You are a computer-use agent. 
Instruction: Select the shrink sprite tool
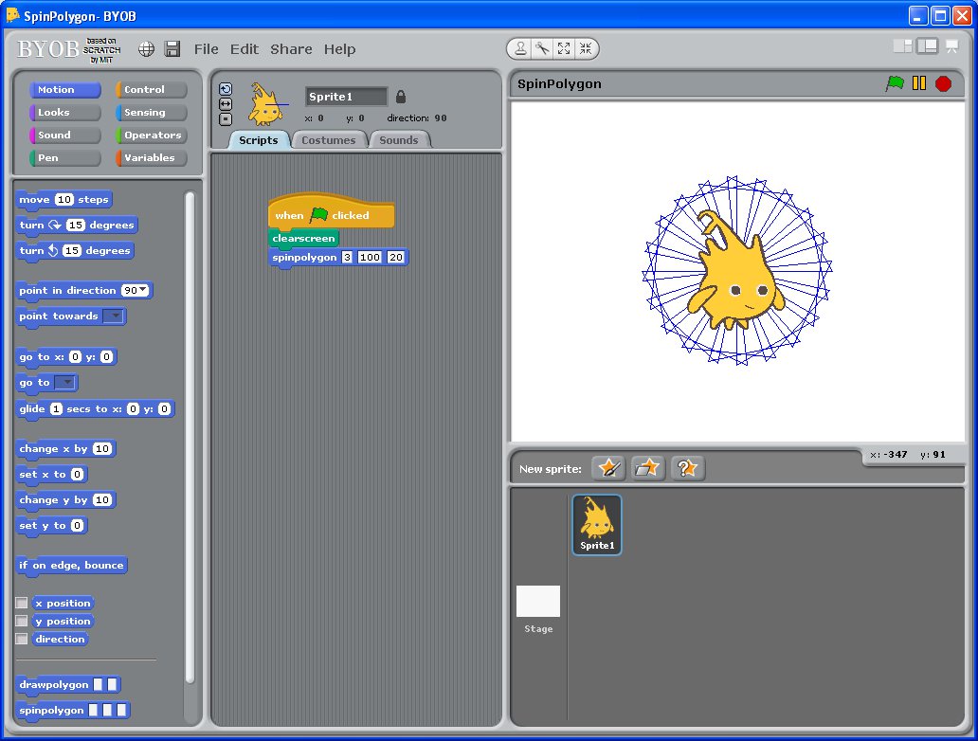coord(585,48)
